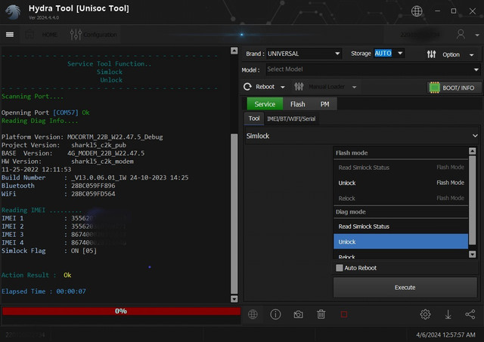Click the Bluetooth 28BC059FF896 line
484x342 pixels.
[58, 186]
